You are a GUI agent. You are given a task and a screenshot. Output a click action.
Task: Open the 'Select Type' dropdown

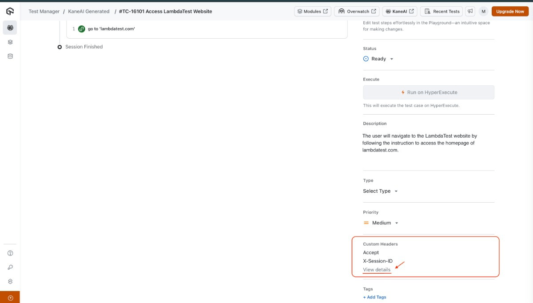click(380, 191)
